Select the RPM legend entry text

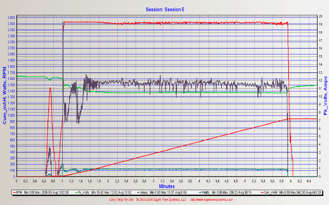click(46, 192)
